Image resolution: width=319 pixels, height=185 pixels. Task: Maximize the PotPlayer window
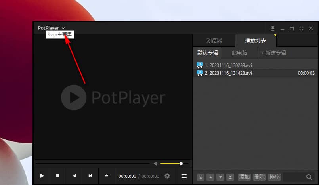click(x=292, y=28)
